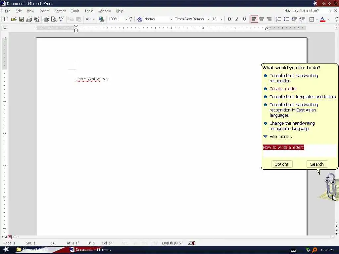Click the Type a question box in menu bar
339x254 pixels.
tap(306, 11)
